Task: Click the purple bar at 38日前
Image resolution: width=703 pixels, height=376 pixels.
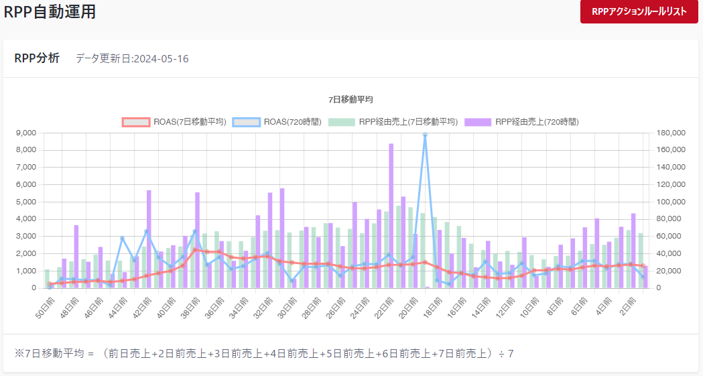Action: pyautogui.click(x=197, y=240)
